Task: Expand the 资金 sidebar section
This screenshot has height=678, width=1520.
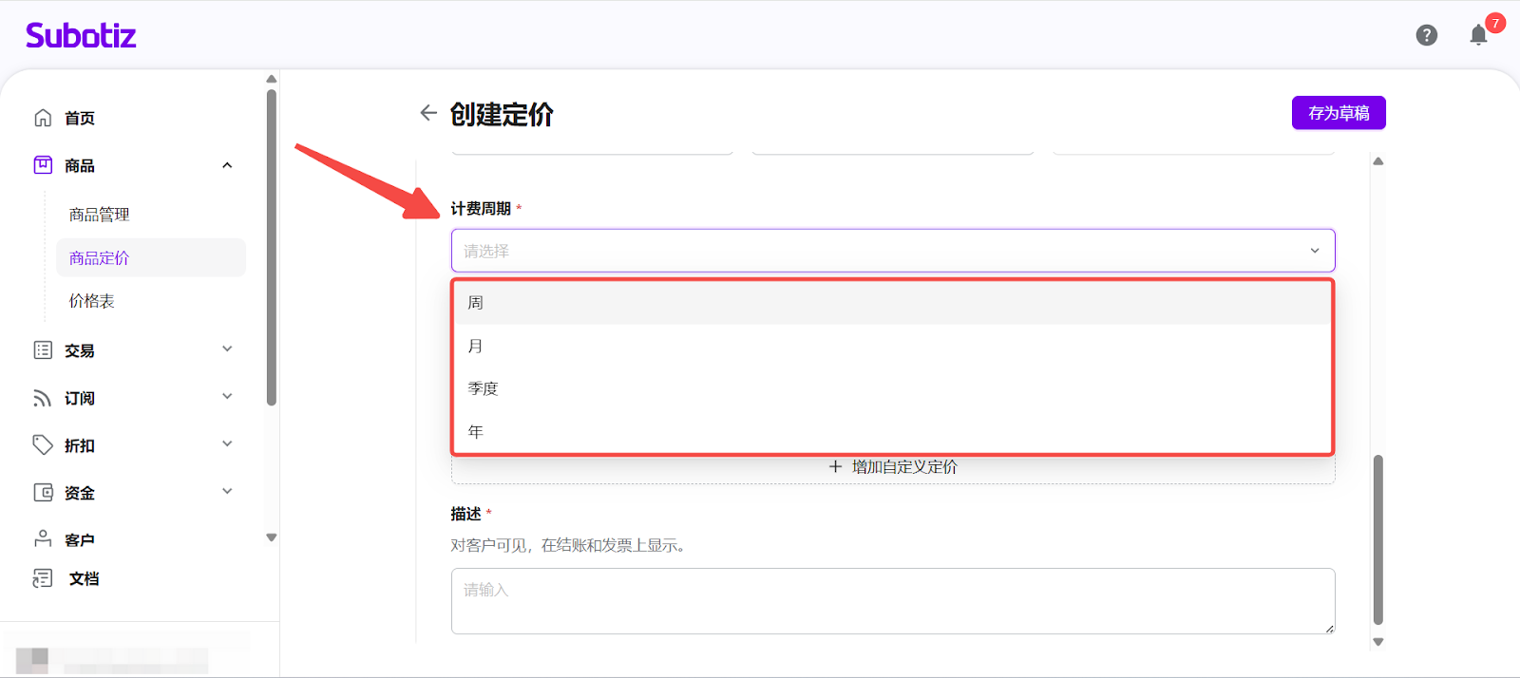Action: coord(227,492)
